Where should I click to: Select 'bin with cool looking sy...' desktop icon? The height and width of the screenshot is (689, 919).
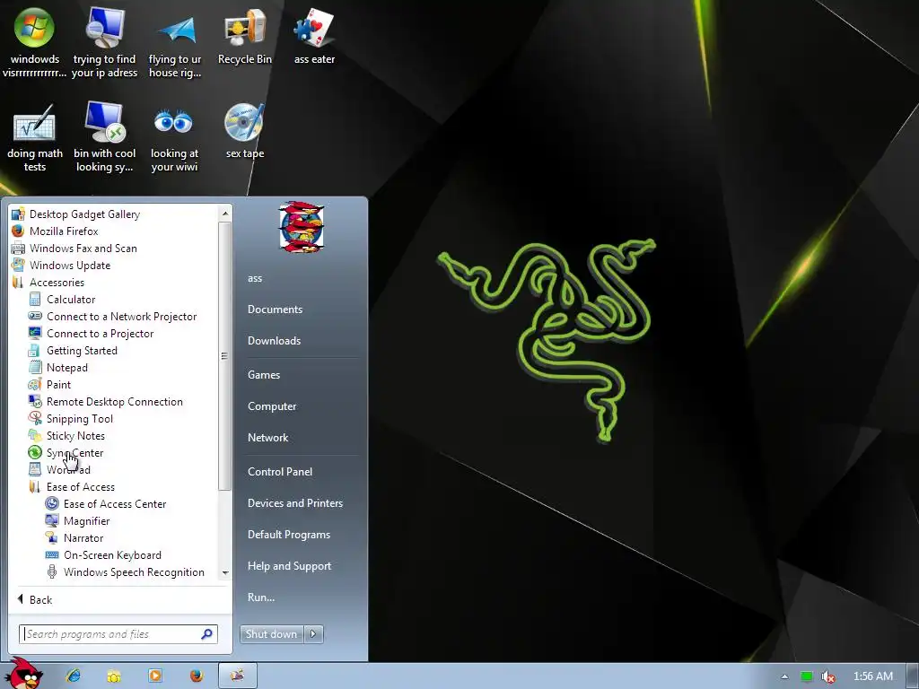104,136
